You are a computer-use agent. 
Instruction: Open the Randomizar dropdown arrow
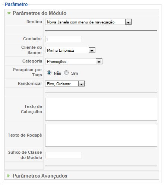coord(81,84)
